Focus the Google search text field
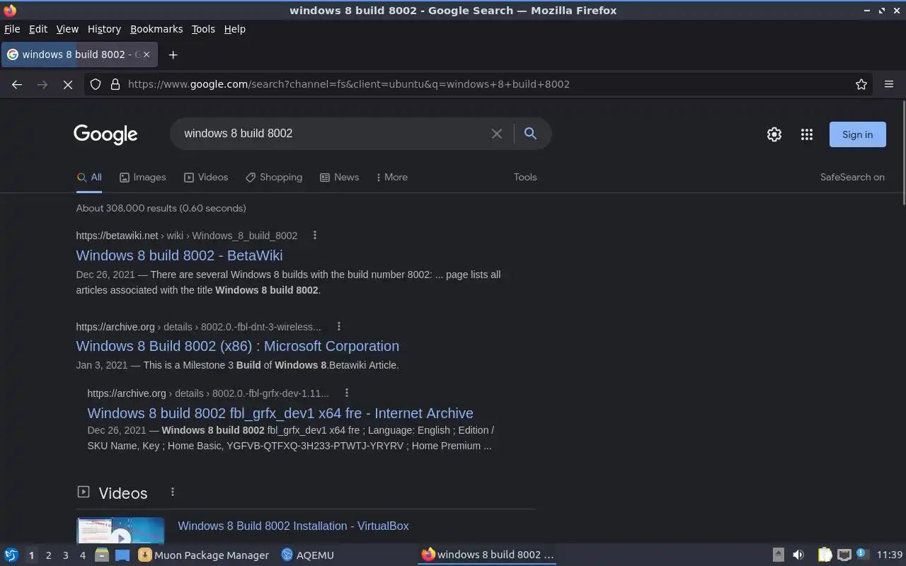Image resolution: width=906 pixels, height=566 pixels. pos(333,134)
